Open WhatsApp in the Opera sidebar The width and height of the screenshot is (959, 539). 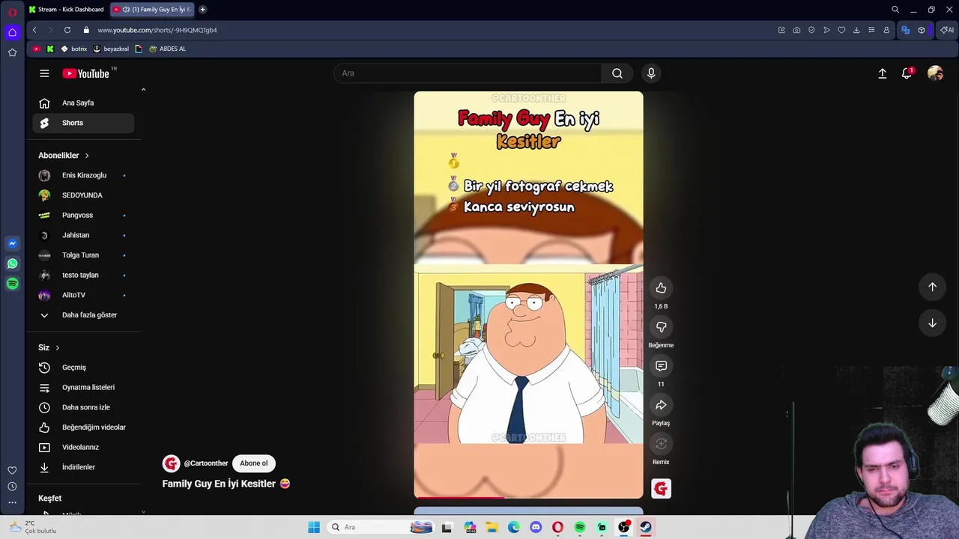click(x=12, y=264)
